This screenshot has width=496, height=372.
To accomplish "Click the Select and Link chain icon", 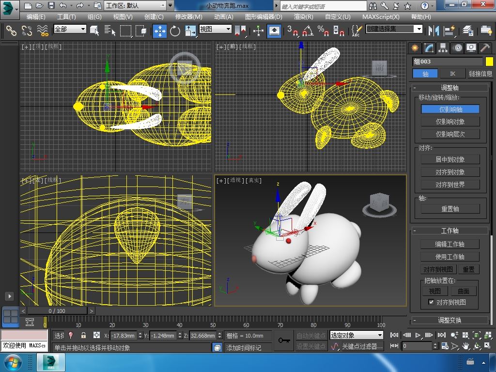I will [11, 31].
